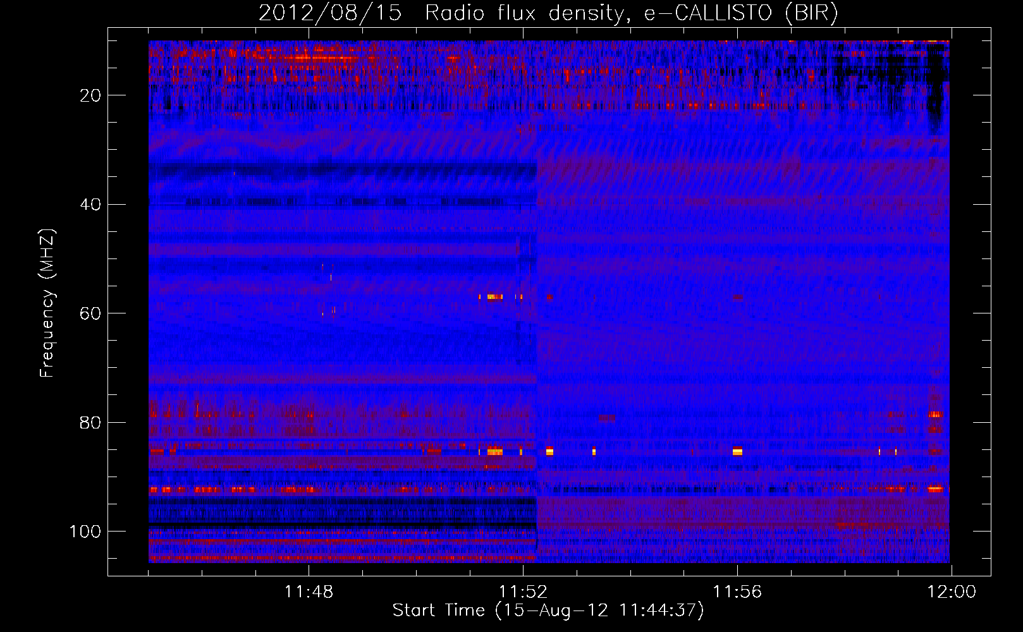This screenshot has width=1023, height=632.
Task: Click the 11:52 time tick label
Action: pyautogui.click(x=523, y=592)
